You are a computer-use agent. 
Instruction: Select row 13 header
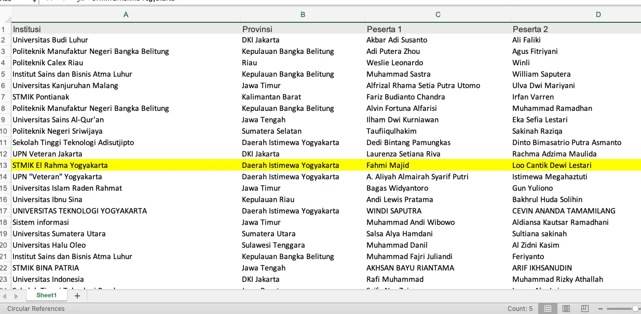(4, 165)
